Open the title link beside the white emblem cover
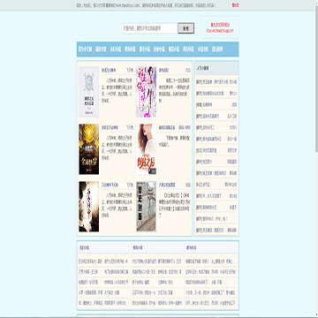 coord(109,71)
